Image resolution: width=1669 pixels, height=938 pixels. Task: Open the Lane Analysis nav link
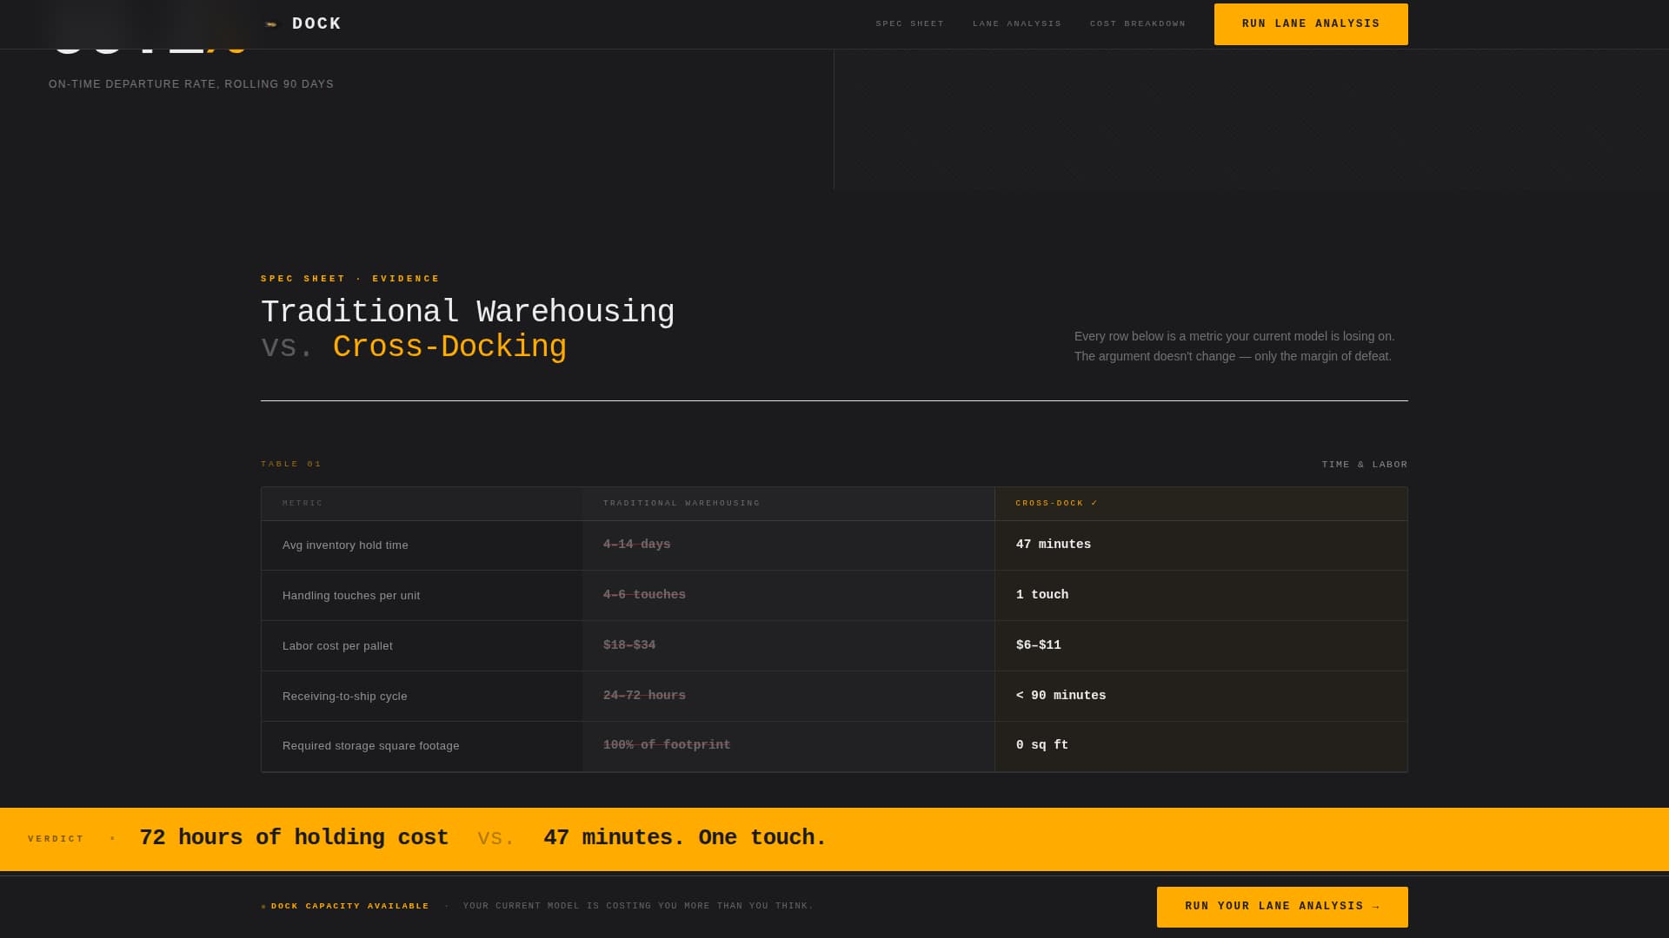[x=1016, y=24]
